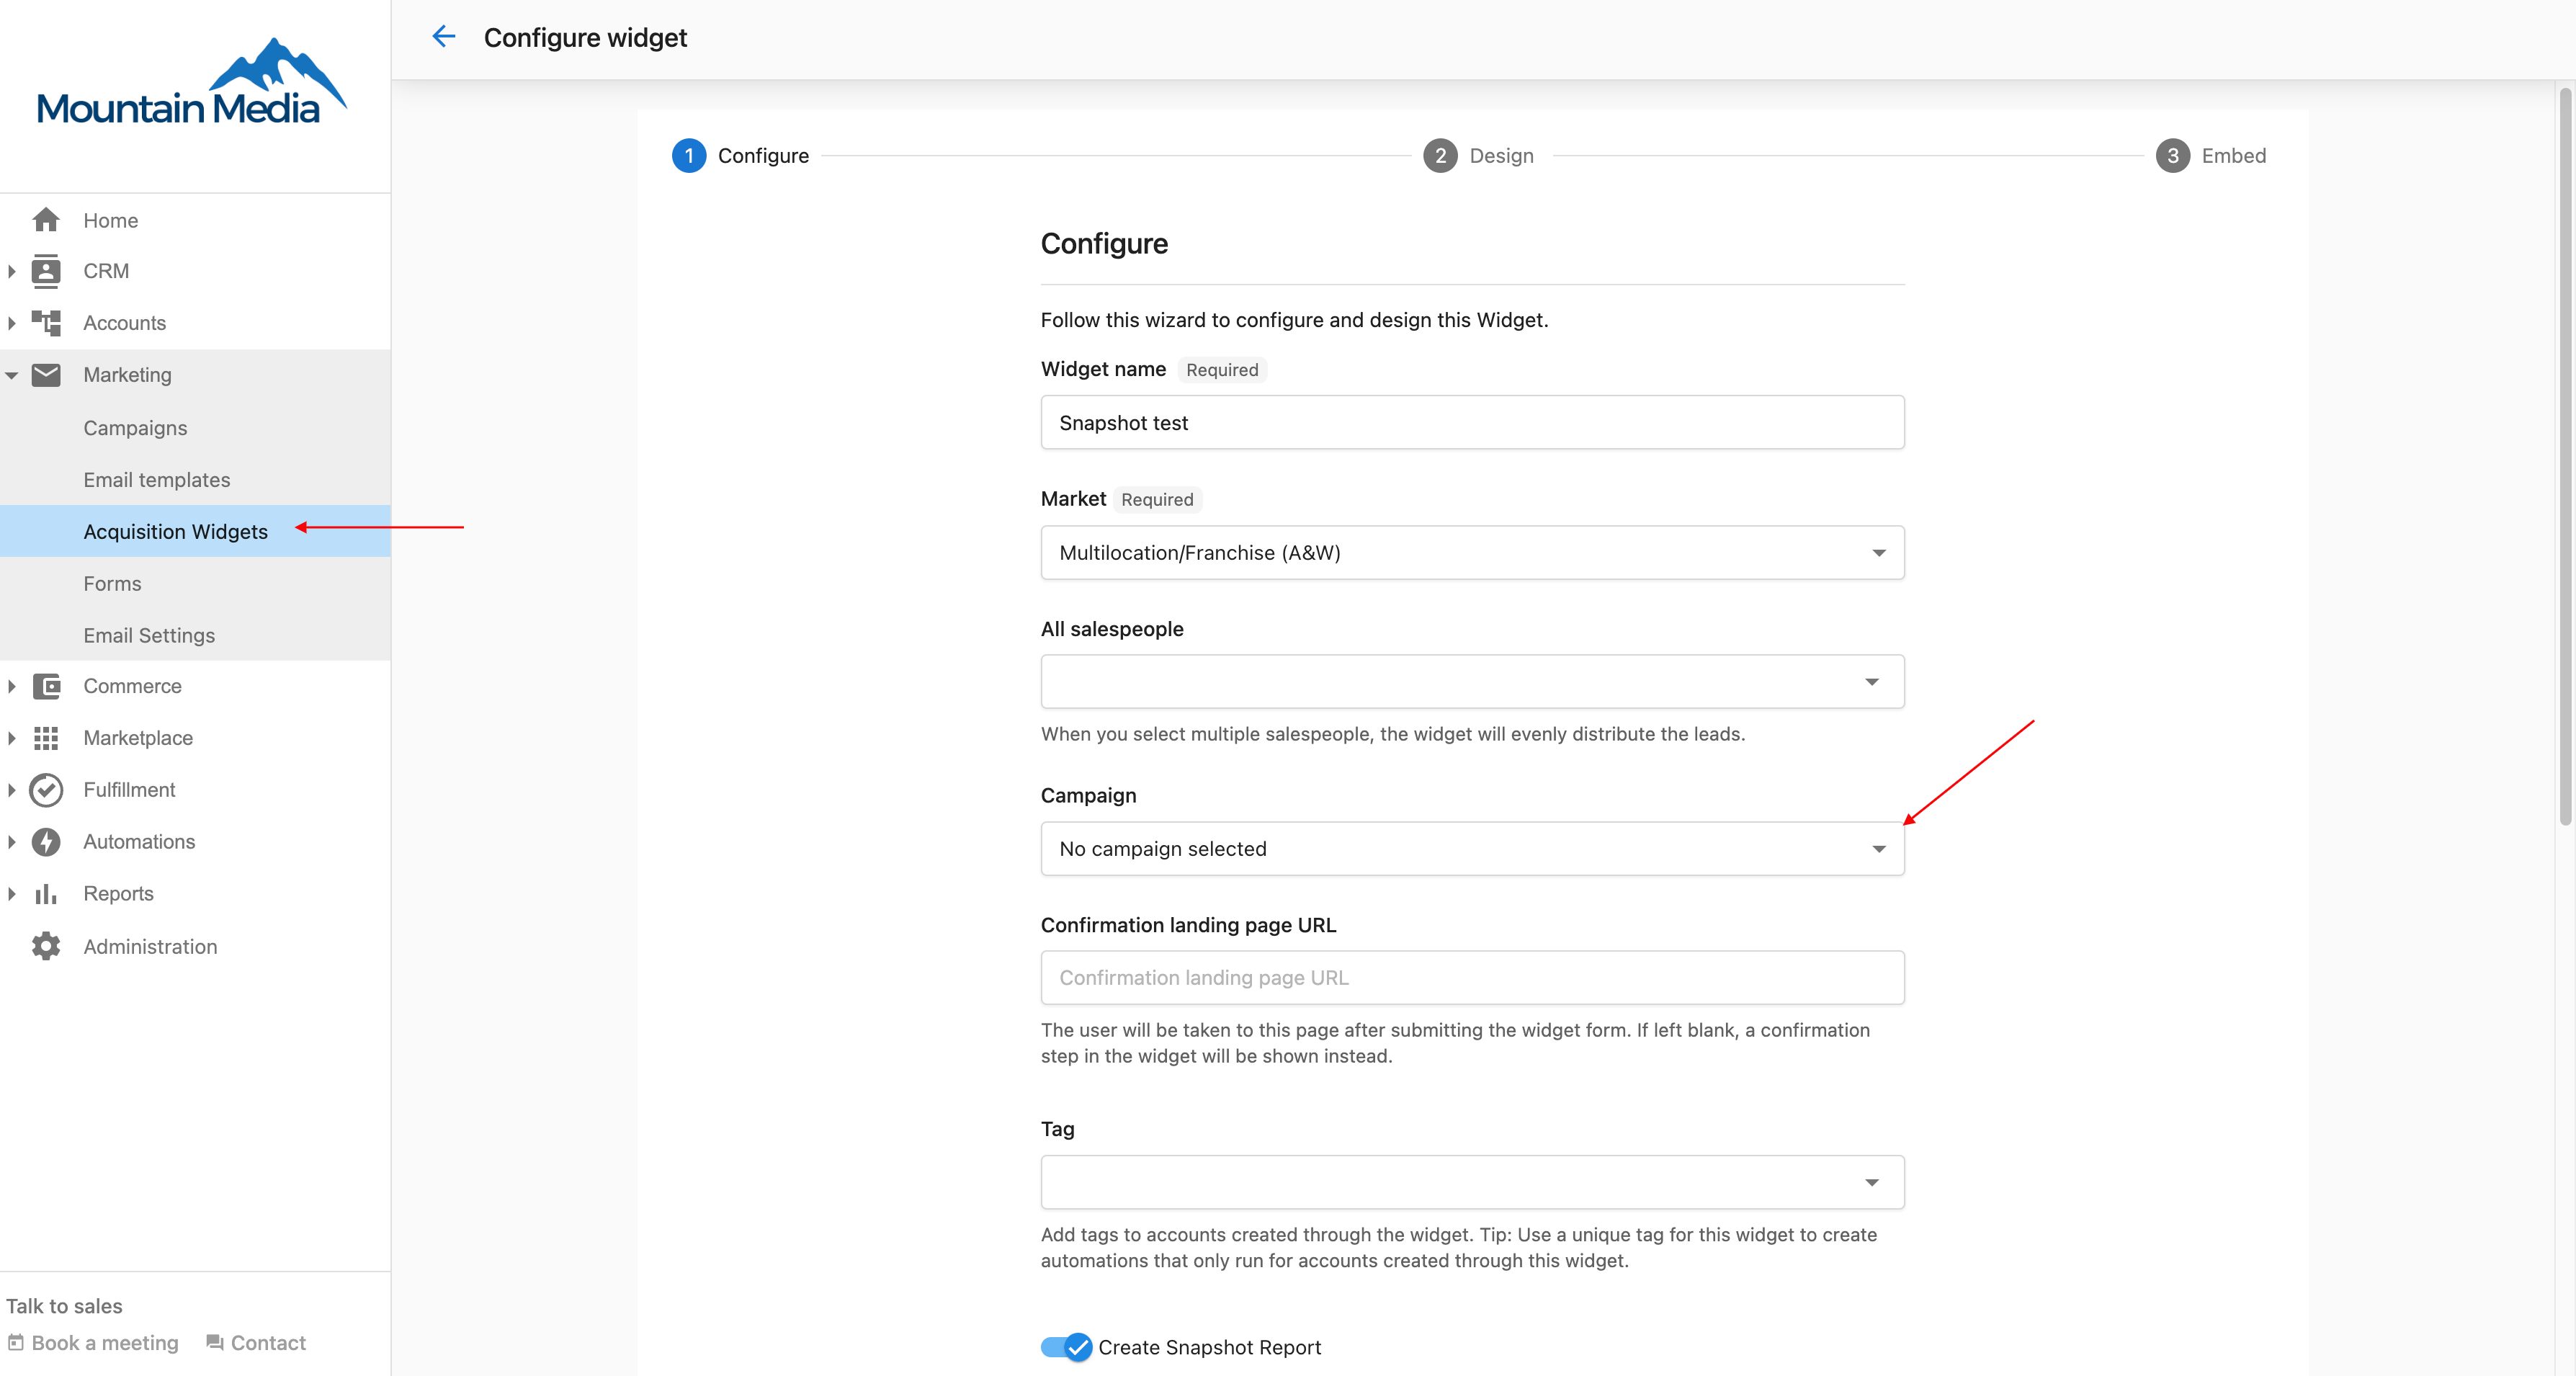Click the Accounts hierarchy icon
This screenshot has width=2576, height=1376.
tap(46, 323)
